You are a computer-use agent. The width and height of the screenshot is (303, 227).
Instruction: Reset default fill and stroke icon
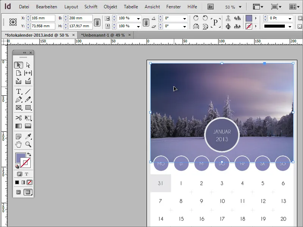[x=17, y=166]
